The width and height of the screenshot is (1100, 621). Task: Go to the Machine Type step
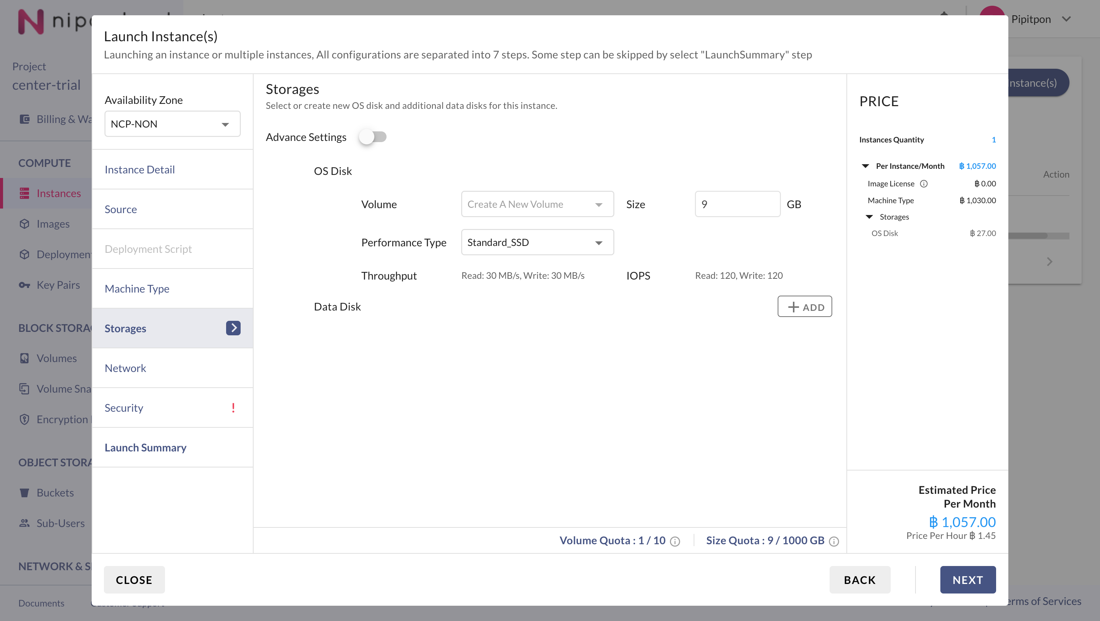(172, 289)
